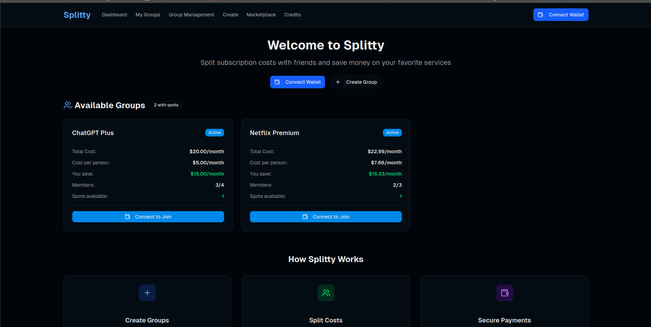The width and height of the screenshot is (651, 327).
Task: Click the 2/3 members value
Action: coord(397,185)
